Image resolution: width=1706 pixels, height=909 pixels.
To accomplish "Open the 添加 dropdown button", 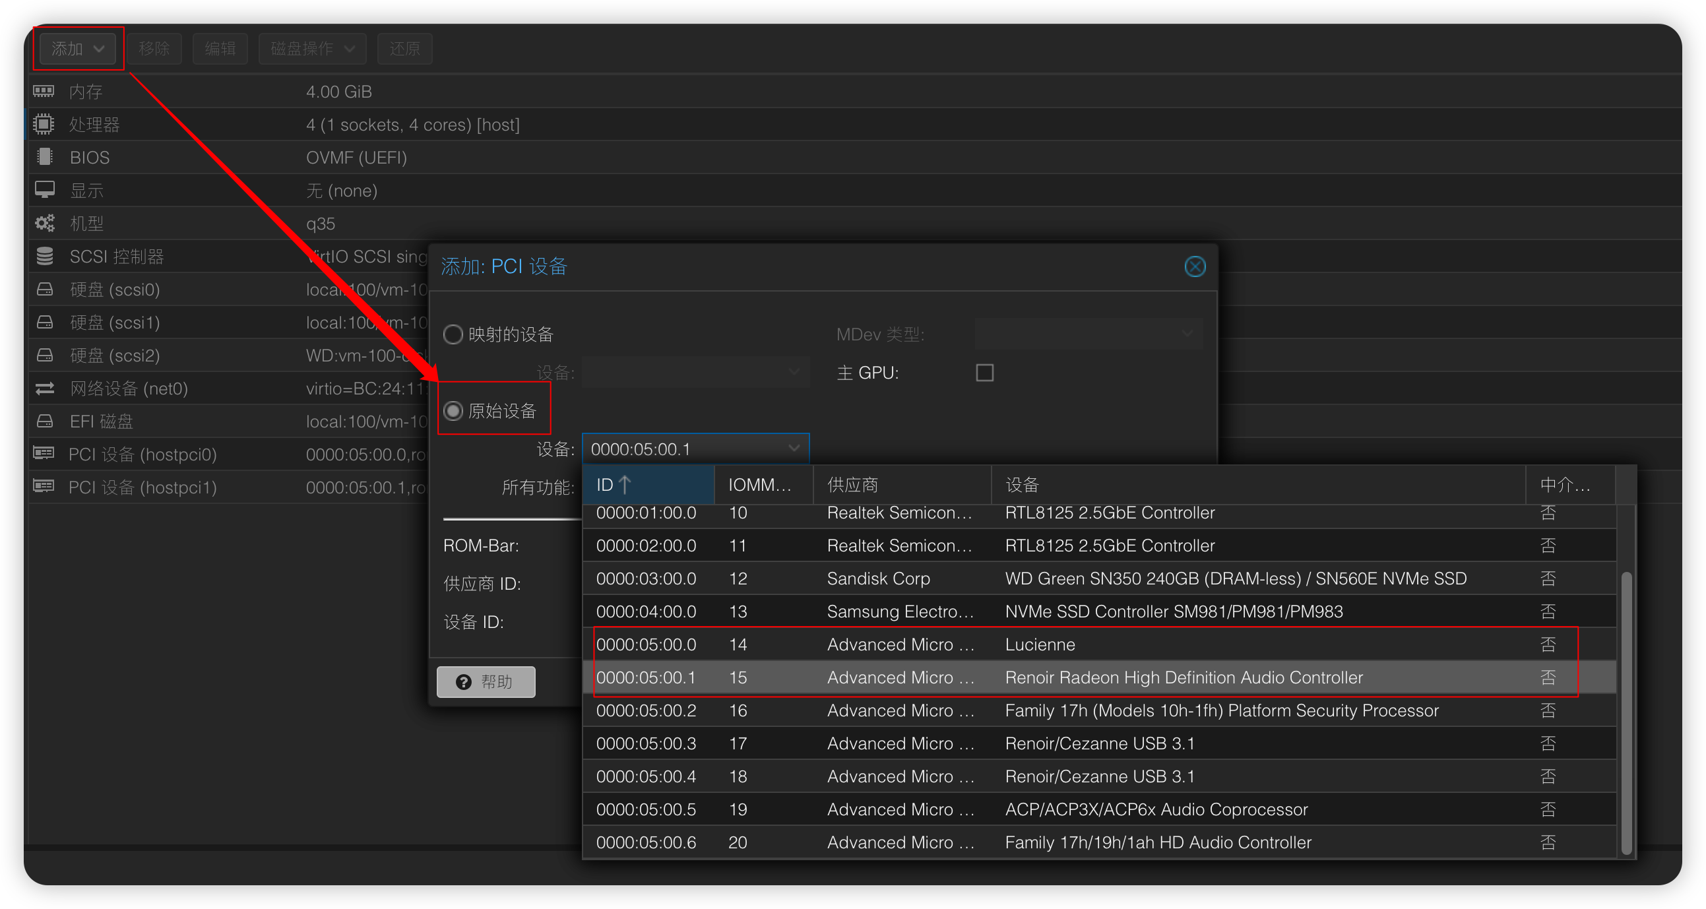I will point(78,48).
